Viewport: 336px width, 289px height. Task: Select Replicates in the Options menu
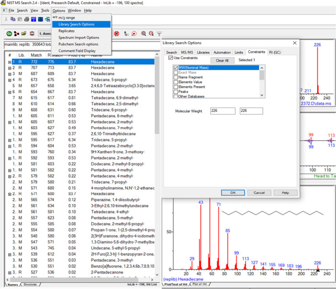(82, 31)
